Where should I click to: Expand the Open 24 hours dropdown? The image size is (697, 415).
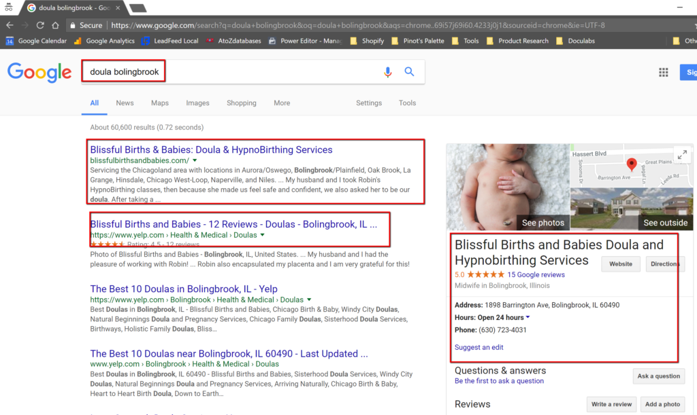tap(528, 317)
